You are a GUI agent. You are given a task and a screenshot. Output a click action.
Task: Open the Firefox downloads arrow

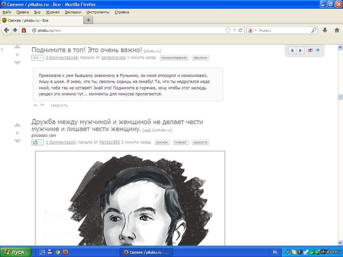(x=325, y=30)
